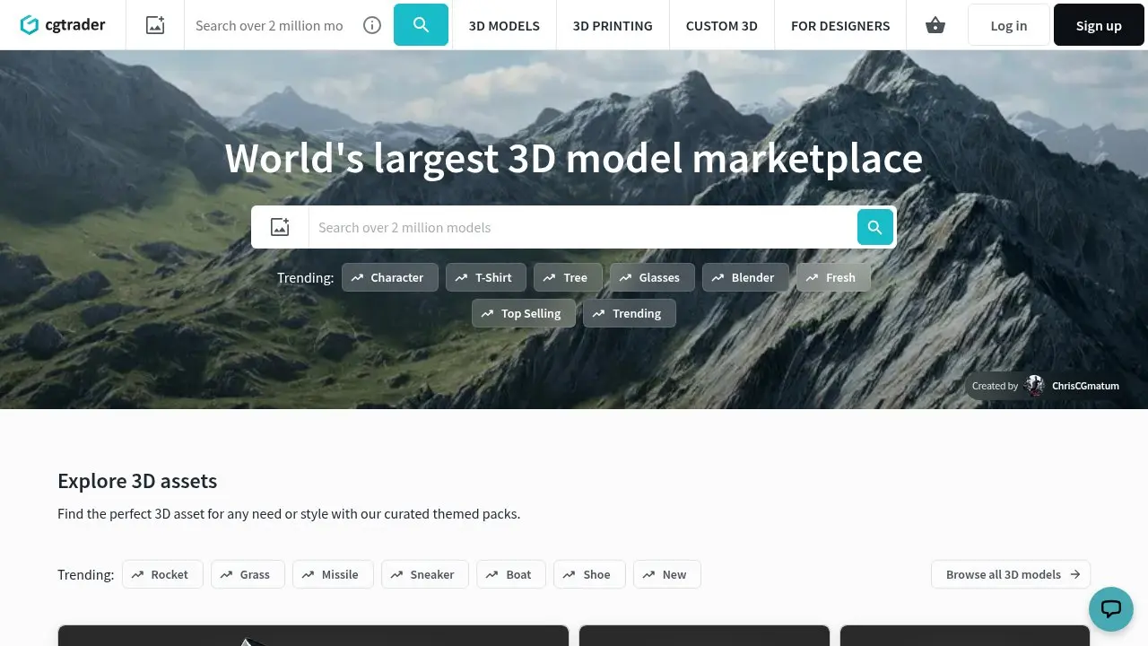Select the Sneaker trending chip
The width and height of the screenshot is (1148, 646).
click(425, 574)
